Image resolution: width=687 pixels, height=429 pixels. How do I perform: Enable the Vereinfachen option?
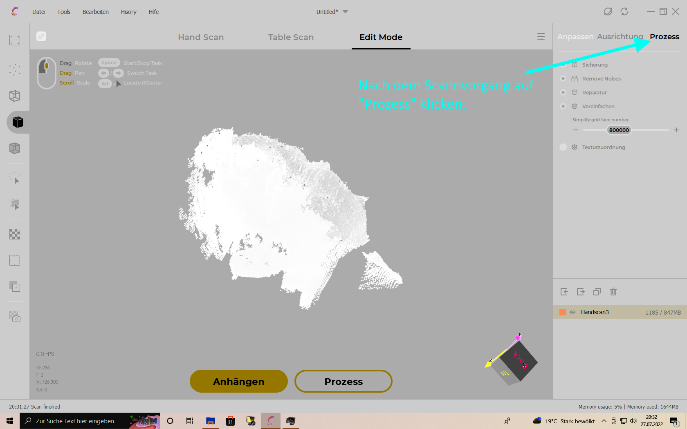pos(563,106)
